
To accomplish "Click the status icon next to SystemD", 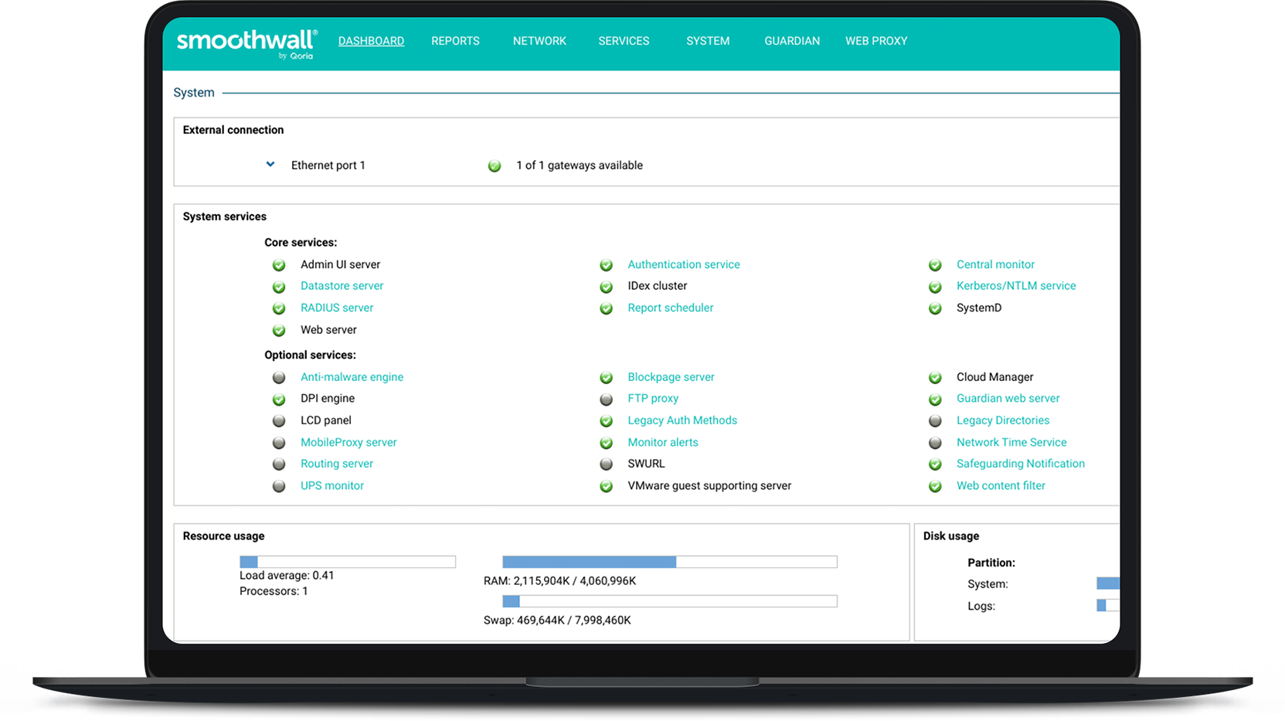I will click(x=935, y=308).
